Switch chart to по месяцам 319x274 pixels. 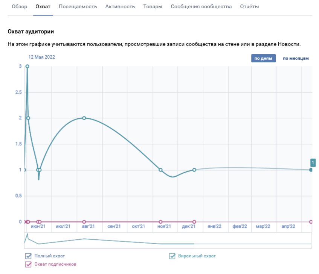tap(296, 58)
